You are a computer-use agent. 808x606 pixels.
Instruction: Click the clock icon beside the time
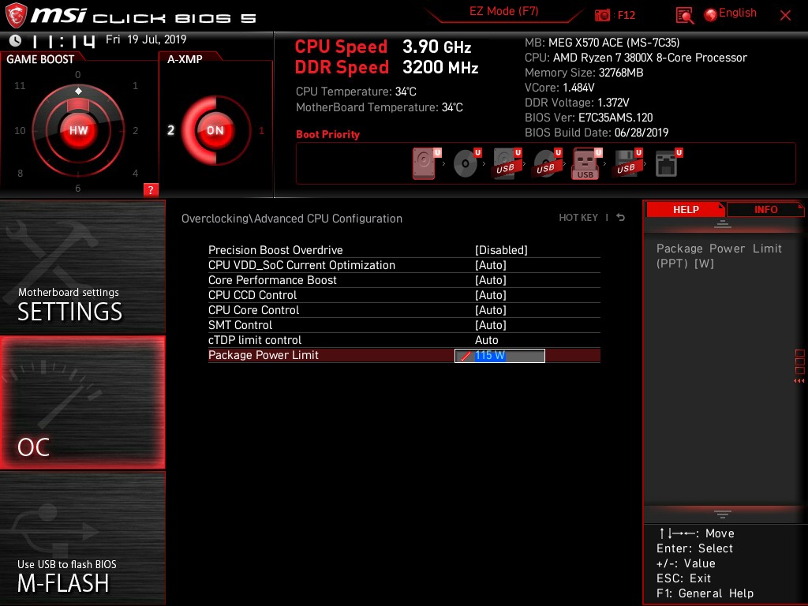click(x=16, y=40)
